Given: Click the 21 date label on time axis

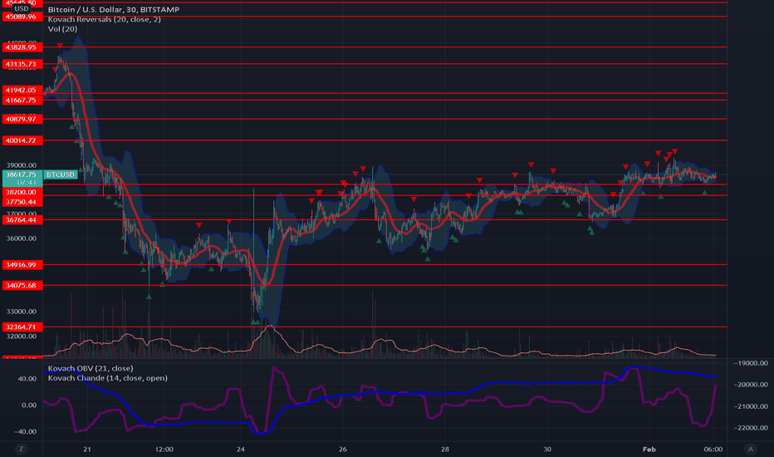Looking at the screenshot, I should coord(87,449).
